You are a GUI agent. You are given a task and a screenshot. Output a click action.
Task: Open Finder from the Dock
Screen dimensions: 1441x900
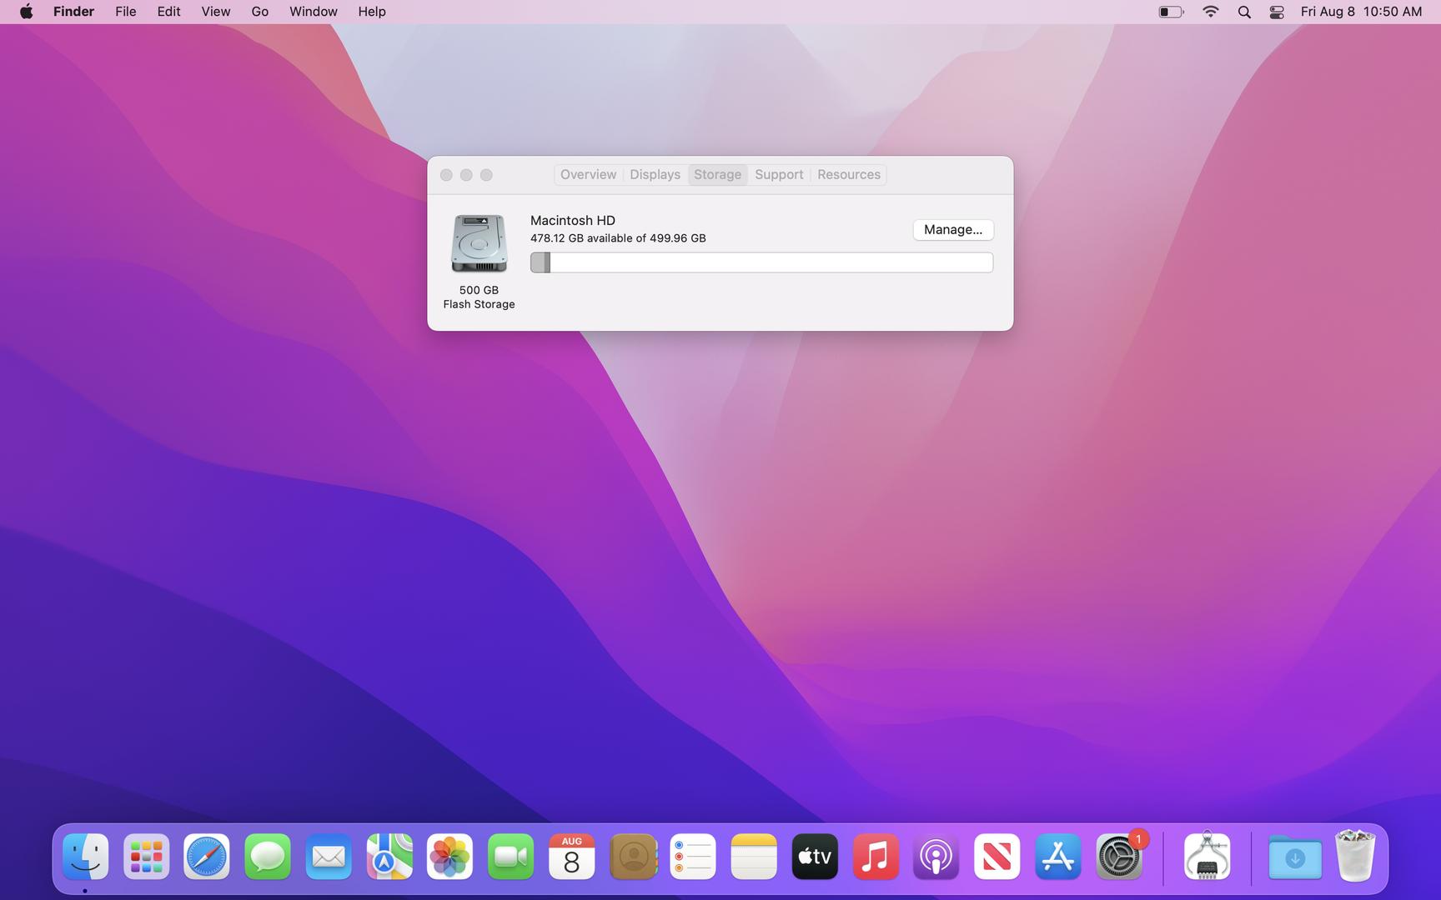pos(85,857)
